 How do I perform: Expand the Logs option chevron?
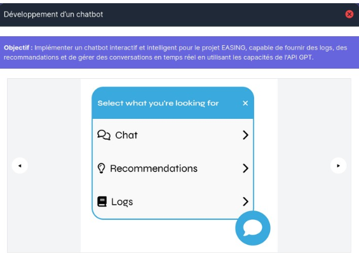(245, 202)
